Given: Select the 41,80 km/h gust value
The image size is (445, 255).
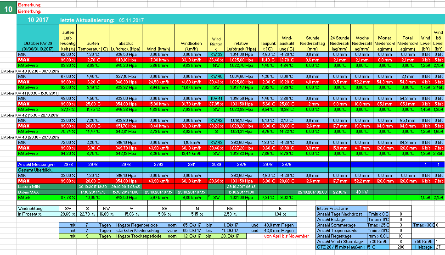Looking at the screenshot, I should coord(192,82).
